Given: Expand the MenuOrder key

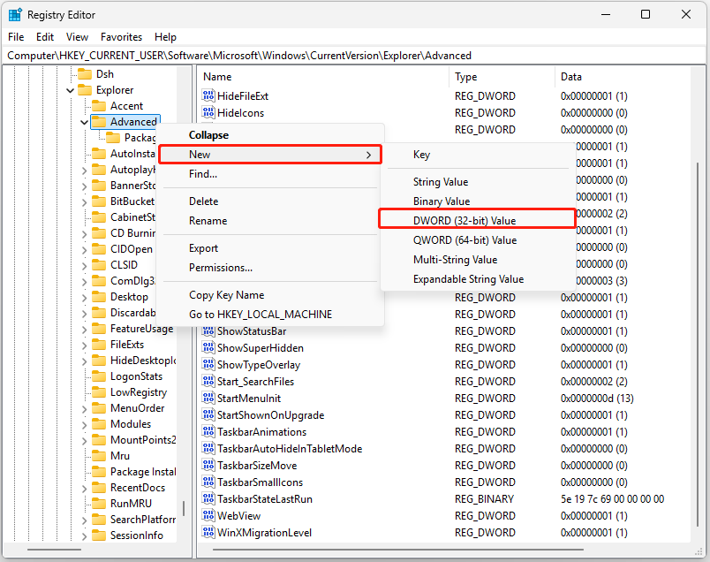Looking at the screenshot, I should pyautogui.click(x=84, y=409).
